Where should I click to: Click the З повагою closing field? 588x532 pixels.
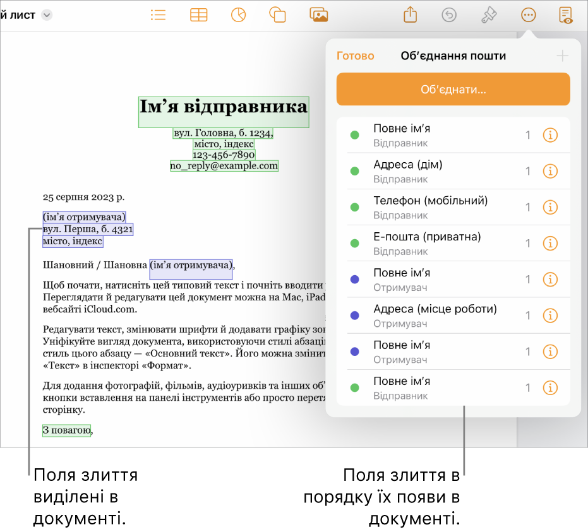coord(67,430)
